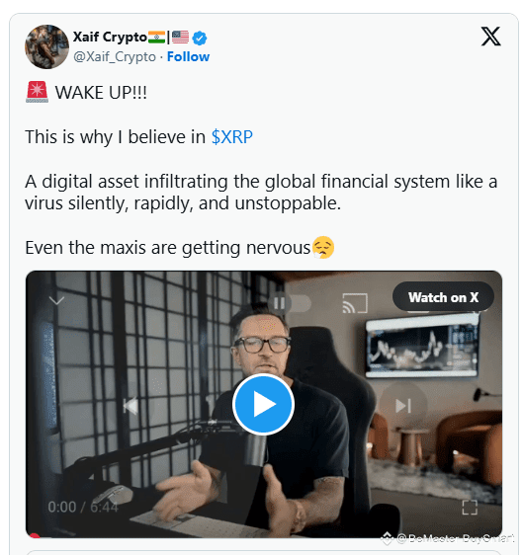Skip to the next video
Viewport: 522px width, 555px height.
[403, 406]
